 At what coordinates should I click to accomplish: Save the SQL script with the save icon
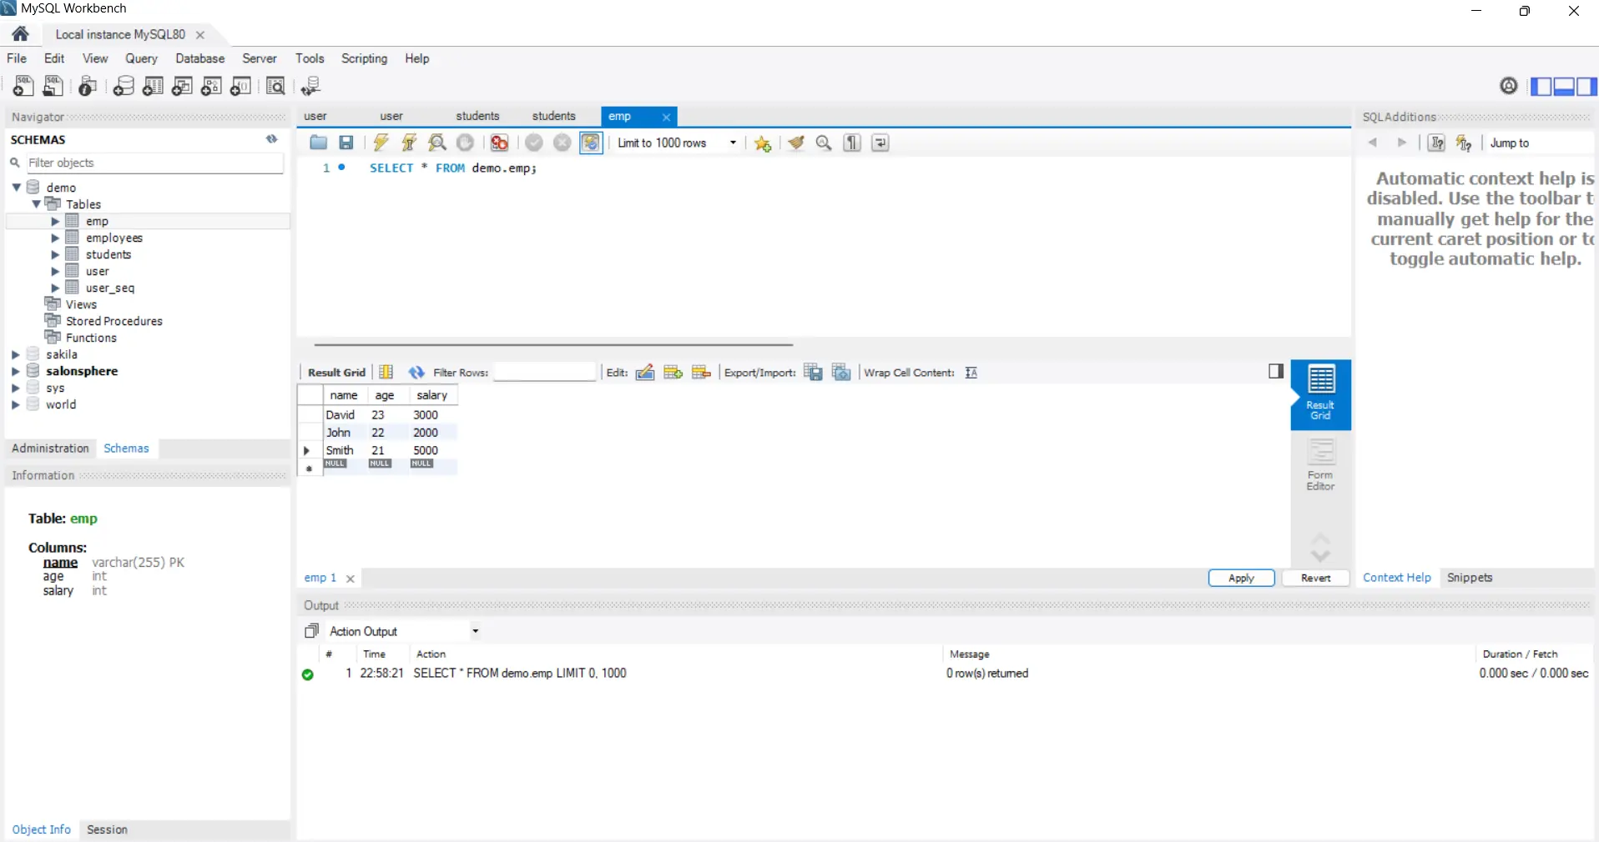346,143
